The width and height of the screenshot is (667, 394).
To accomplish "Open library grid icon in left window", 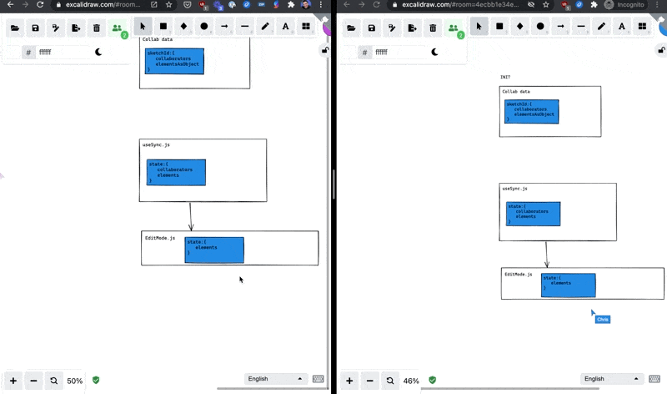I will coord(306,27).
